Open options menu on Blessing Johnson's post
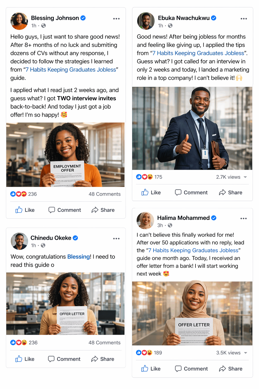 tap(116, 19)
